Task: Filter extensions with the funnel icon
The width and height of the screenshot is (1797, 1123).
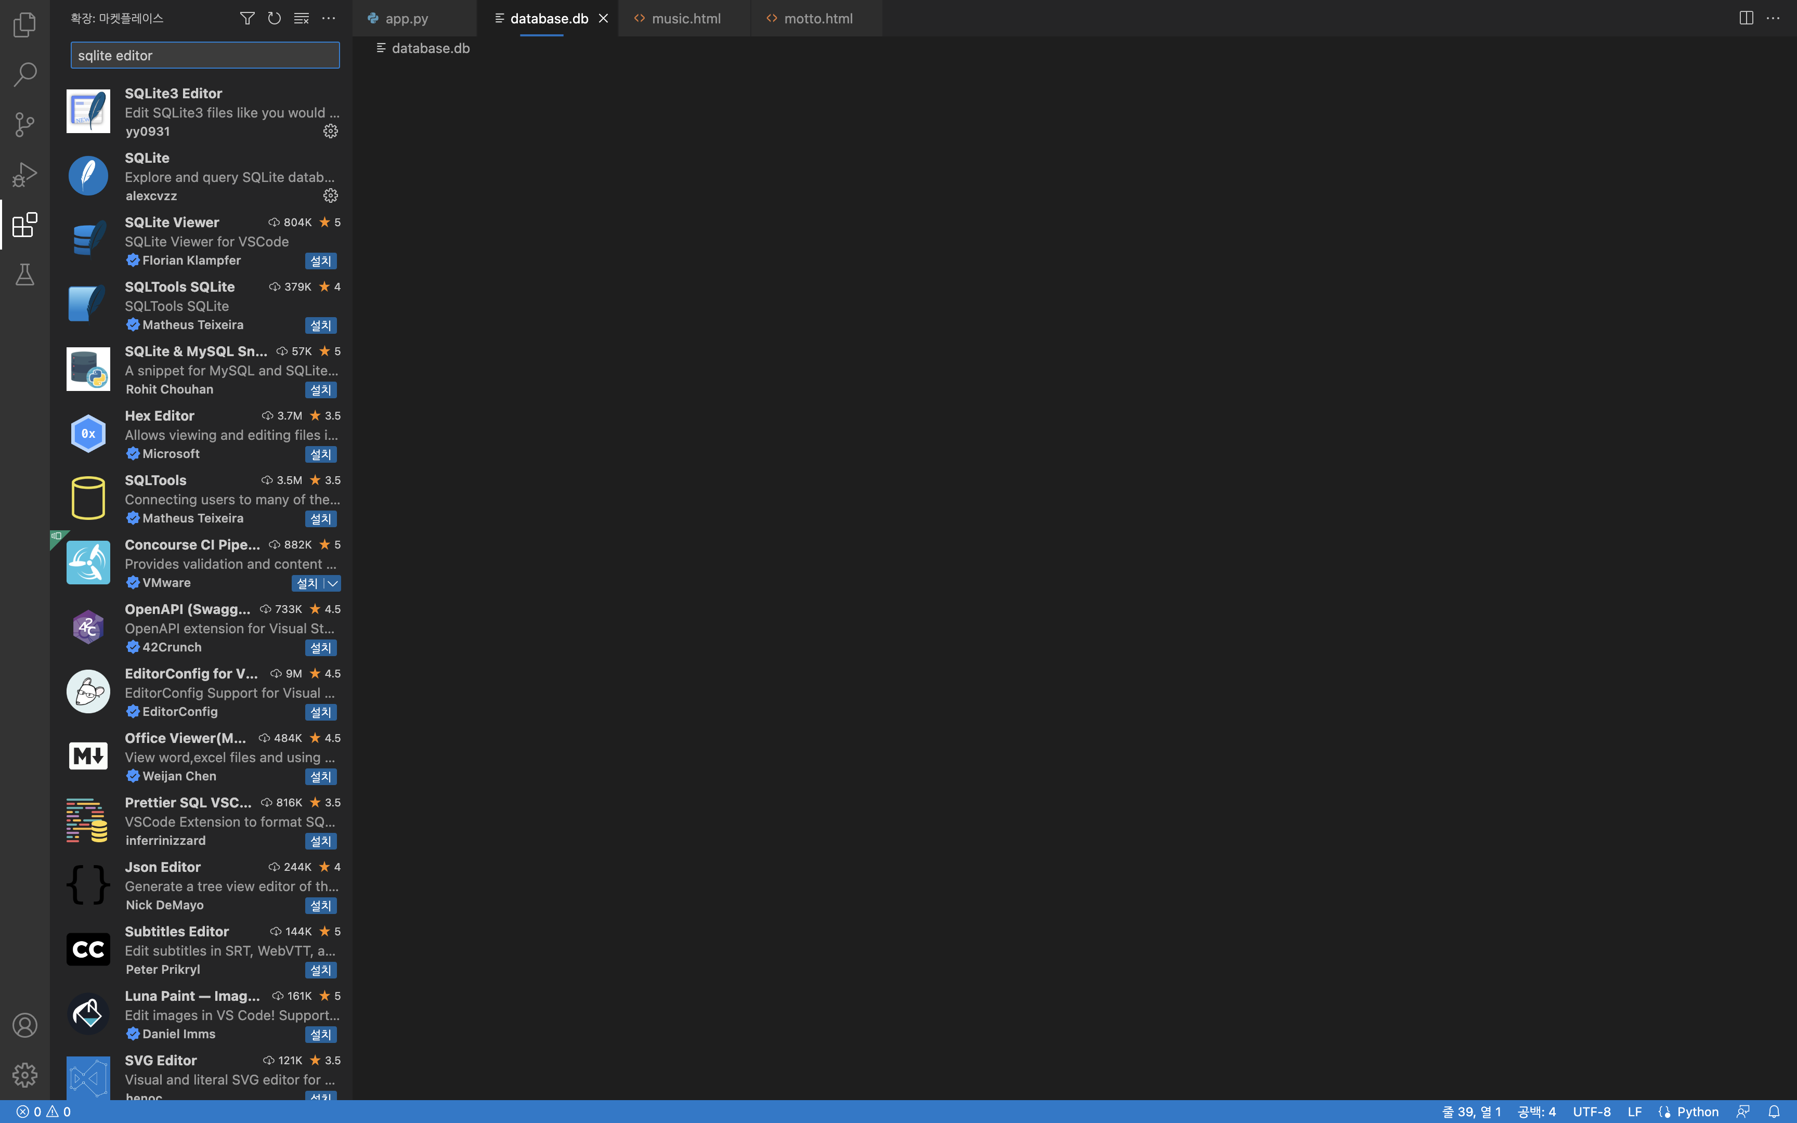Action: point(248,18)
